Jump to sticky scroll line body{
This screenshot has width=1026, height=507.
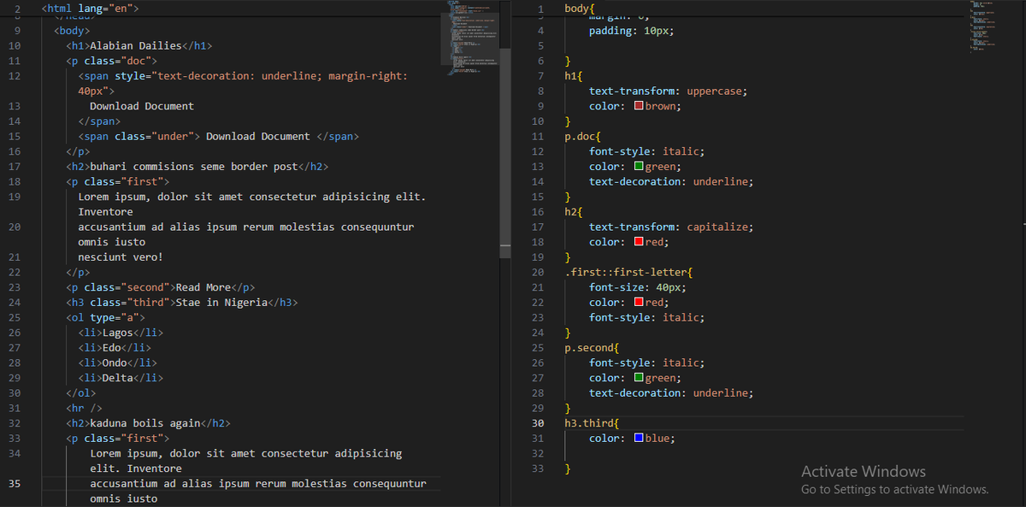(580, 8)
